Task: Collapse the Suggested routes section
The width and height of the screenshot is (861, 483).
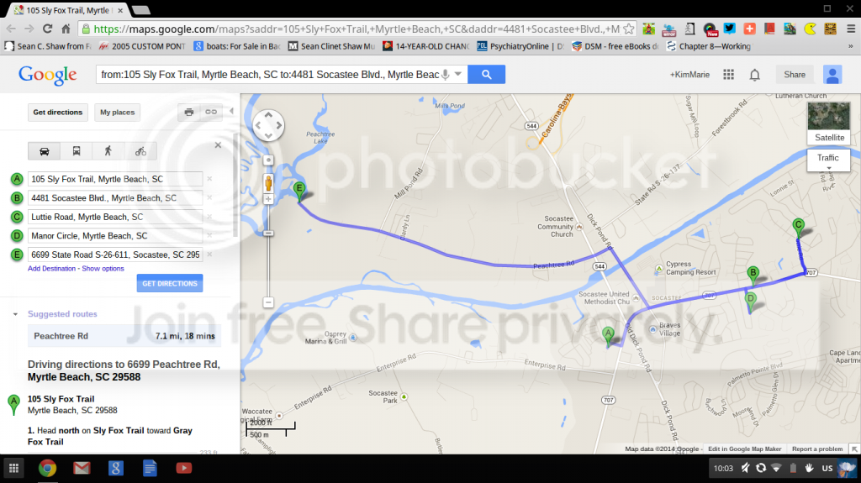Action: coord(15,314)
